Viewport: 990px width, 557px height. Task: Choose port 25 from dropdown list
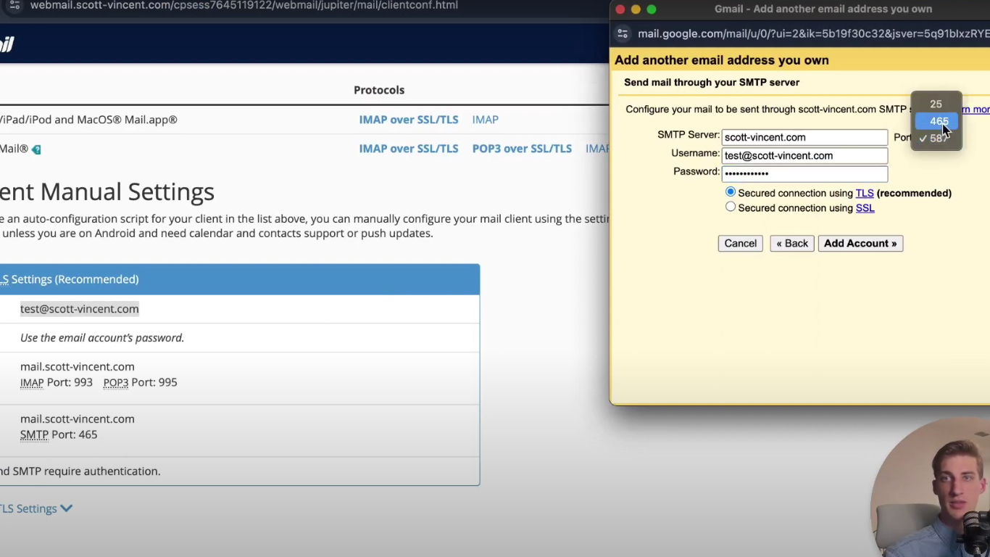[936, 104]
